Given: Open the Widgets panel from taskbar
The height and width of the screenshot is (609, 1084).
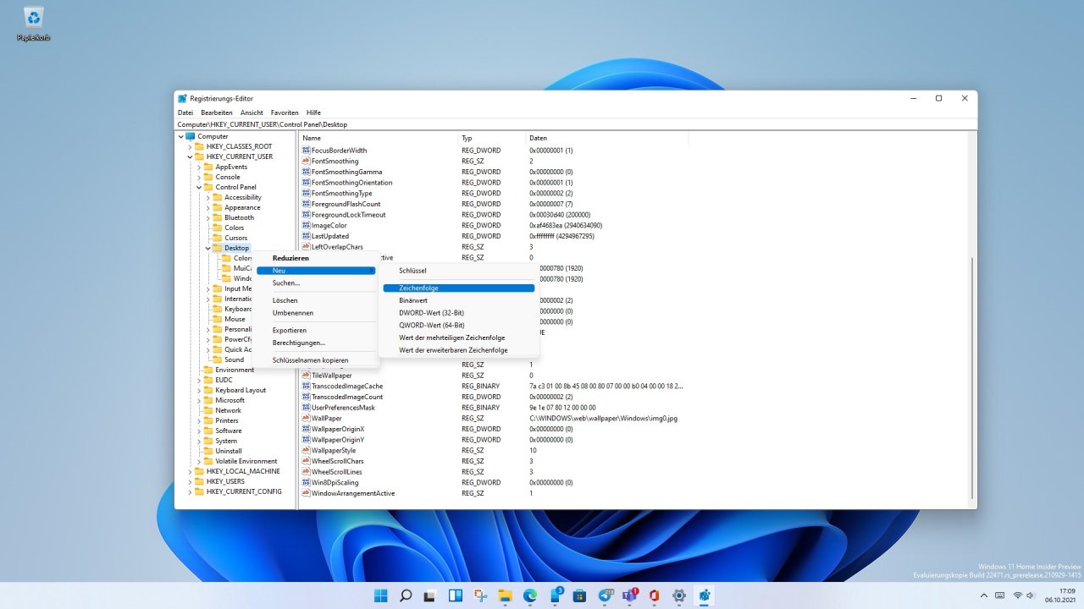Looking at the screenshot, I should [x=456, y=595].
